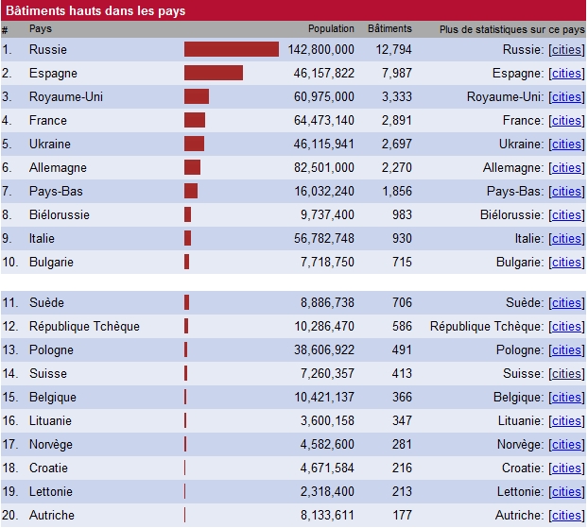This screenshot has width=588, height=528.
Task: Click the Bâtiments column header
Action: (389, 28)
